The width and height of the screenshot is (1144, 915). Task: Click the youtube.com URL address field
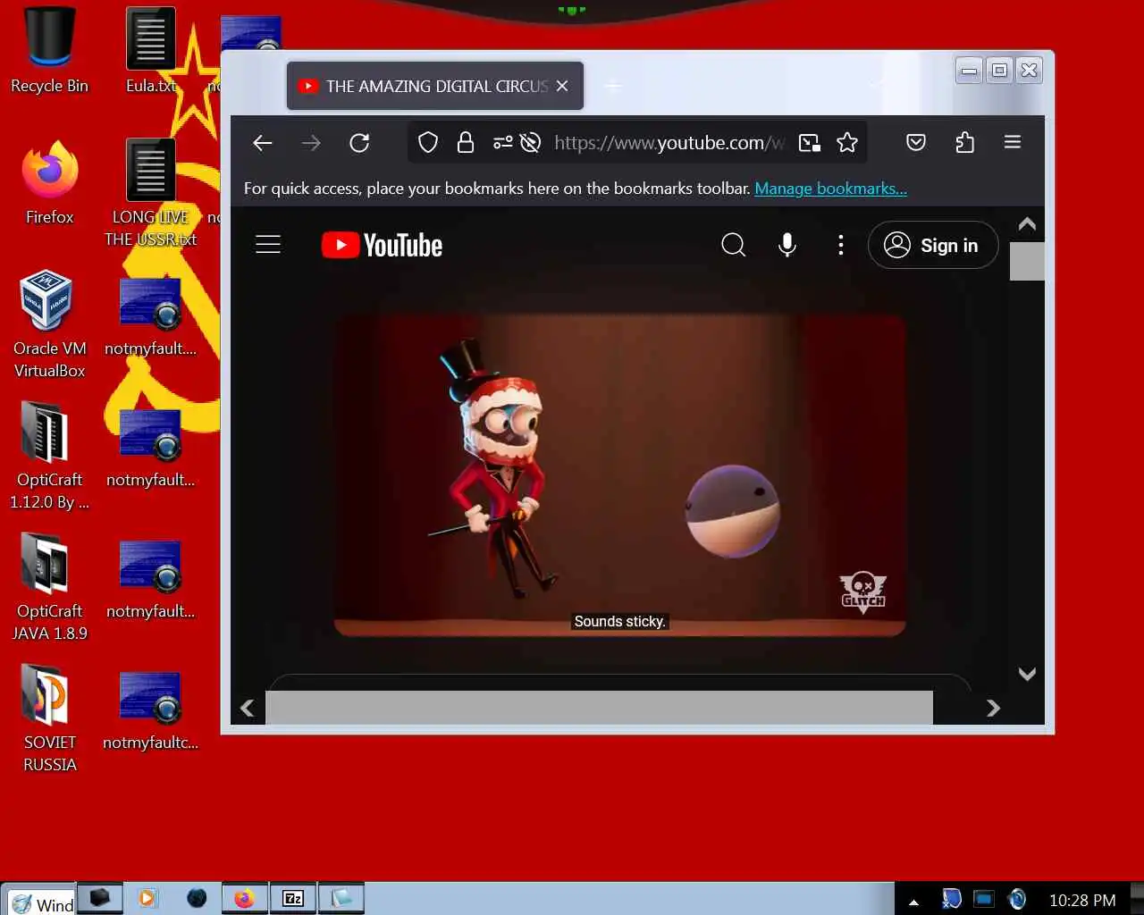point(669,143)
